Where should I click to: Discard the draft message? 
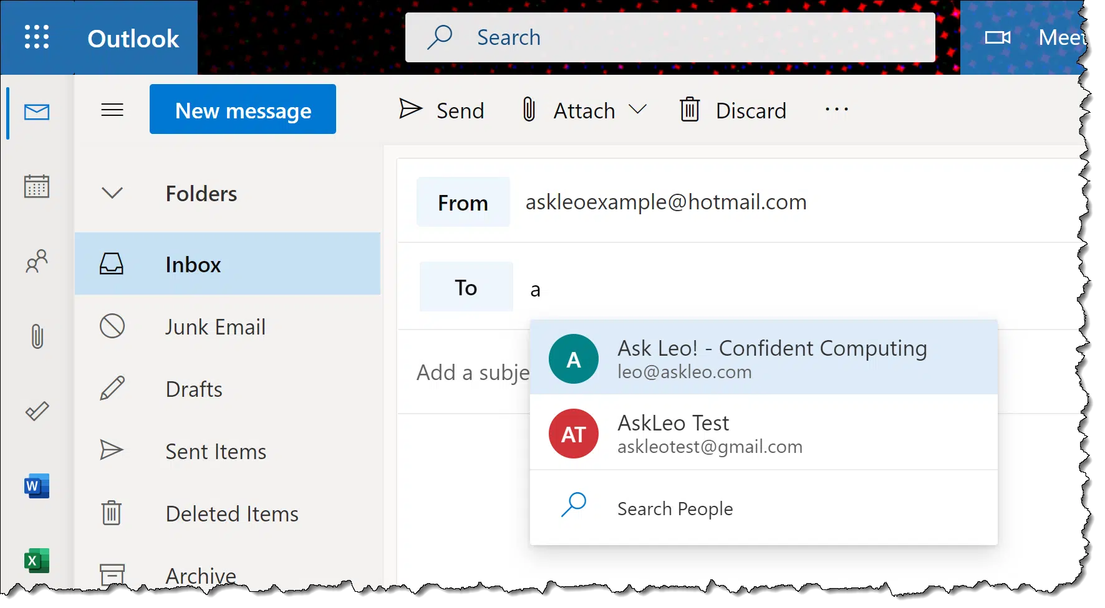(733, 110)
